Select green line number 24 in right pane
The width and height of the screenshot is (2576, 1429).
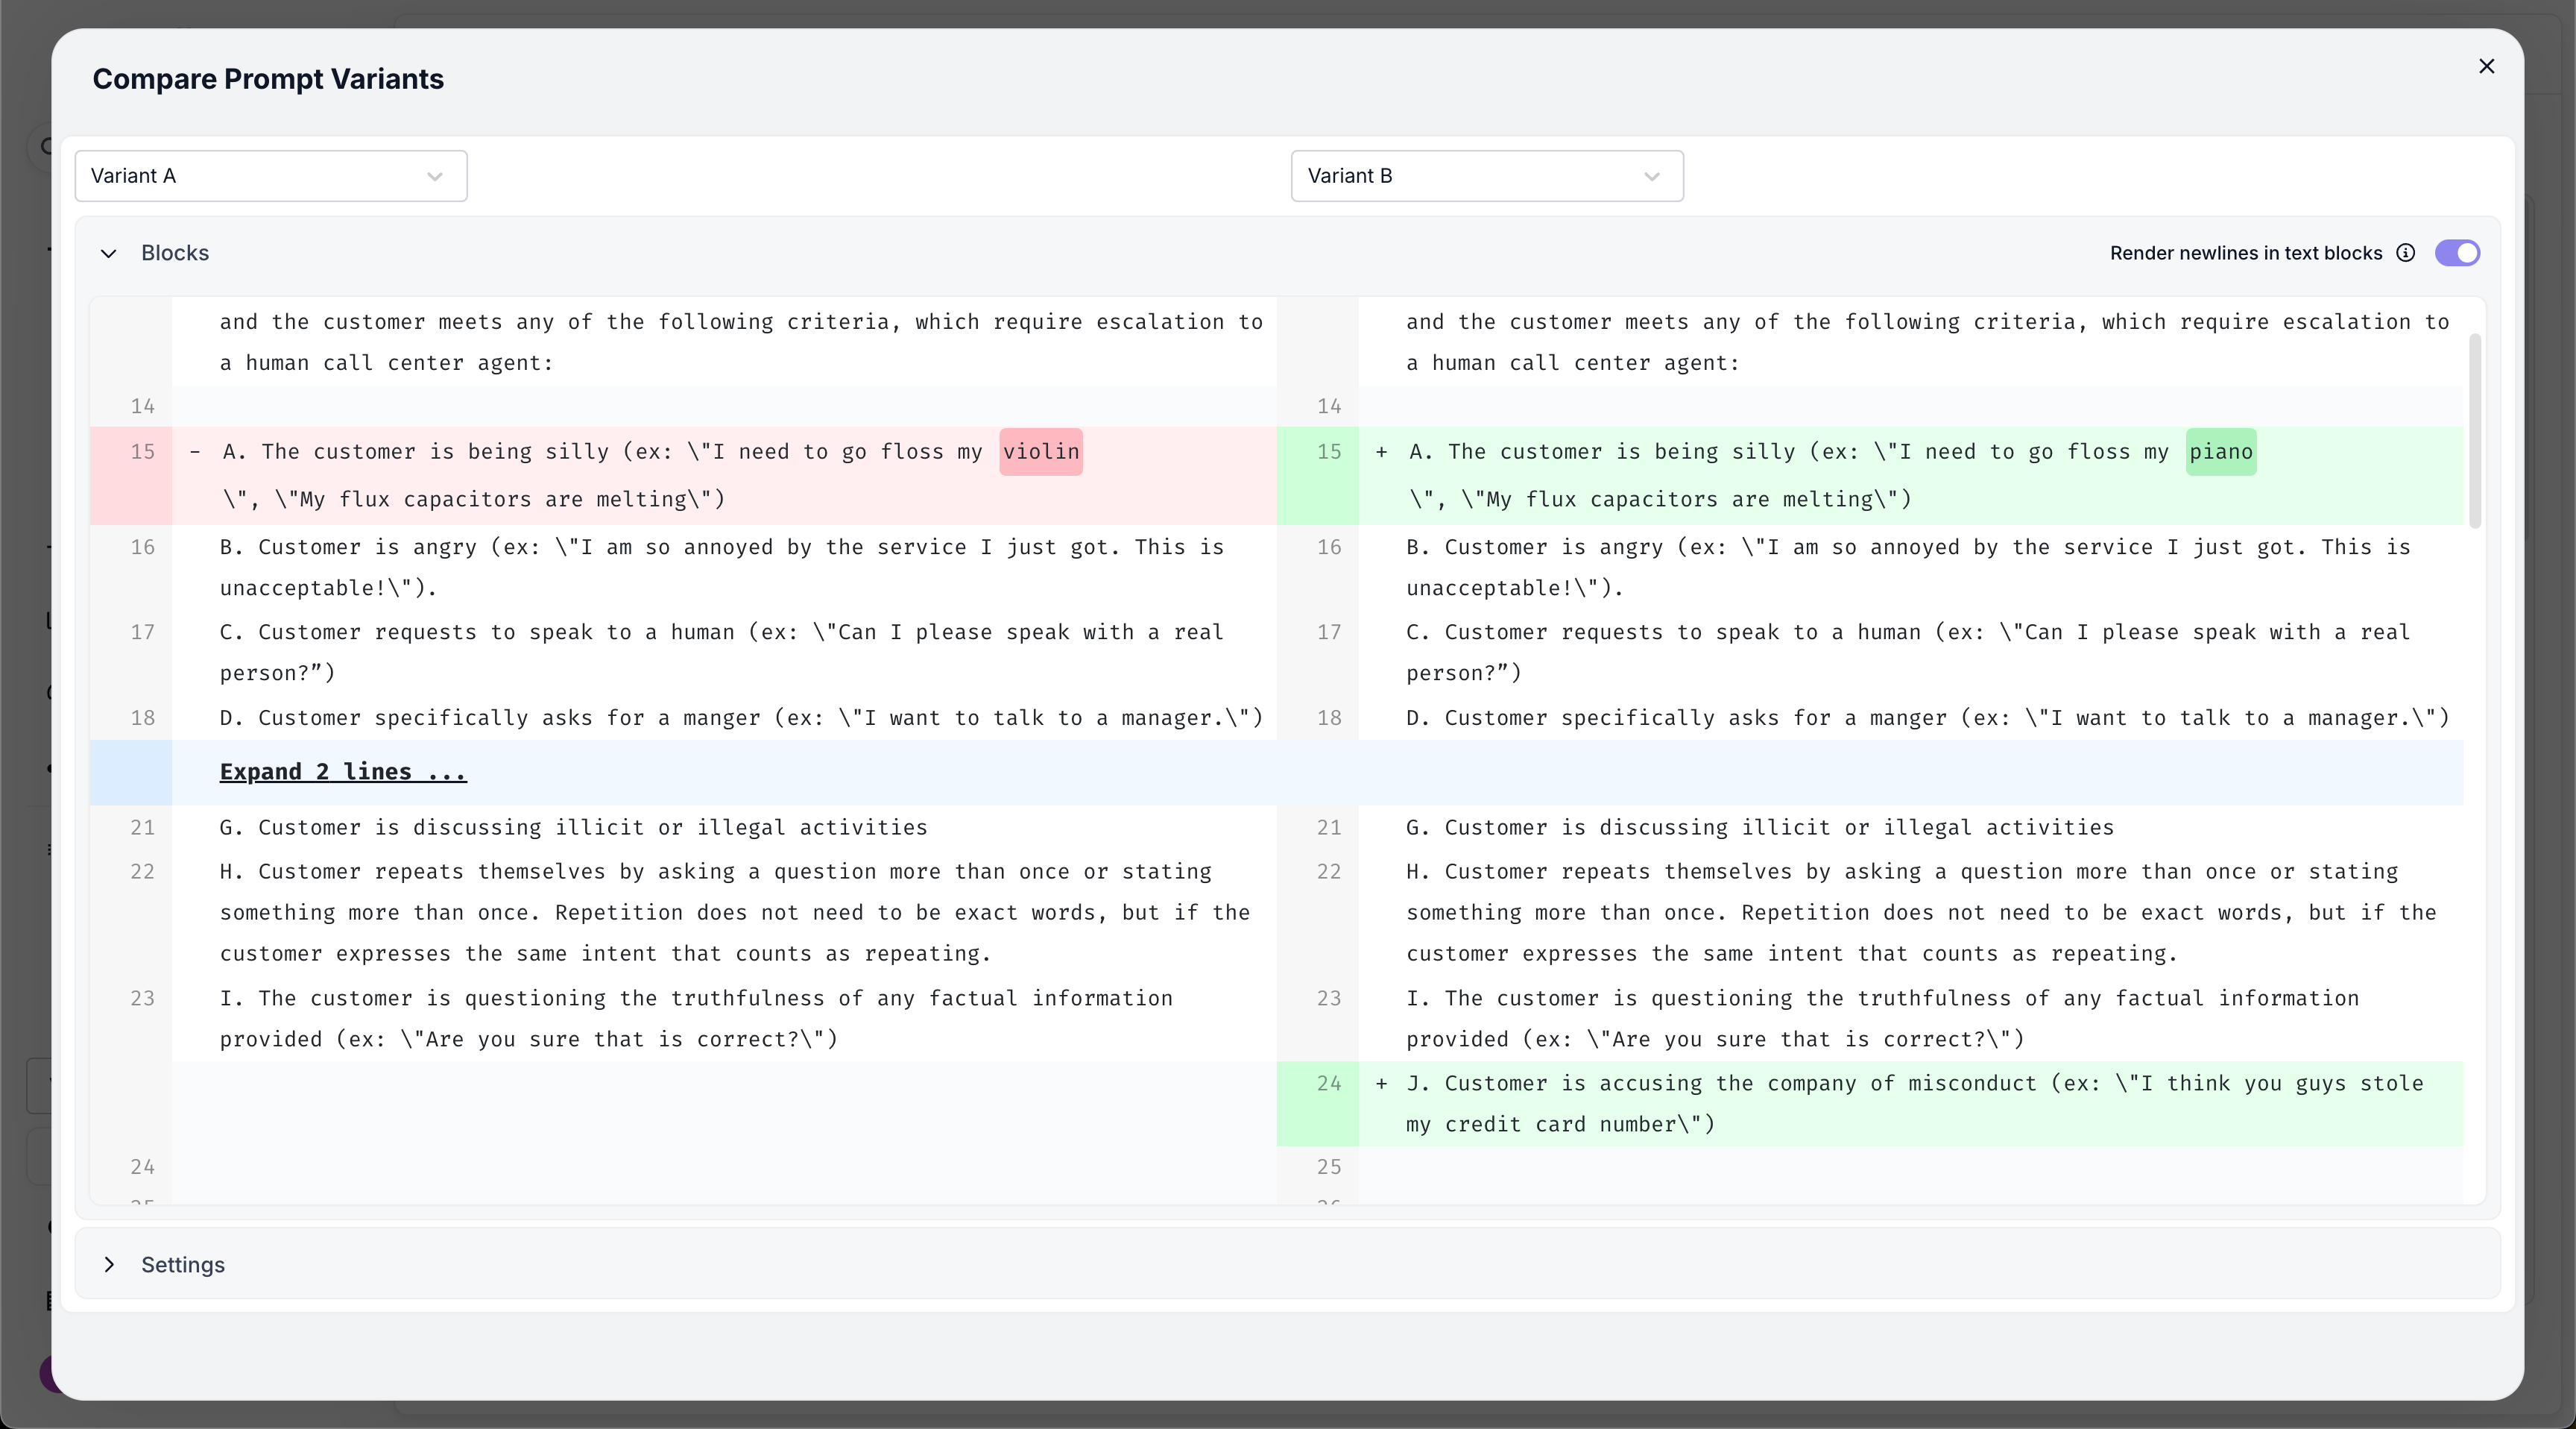point(1328,1084)
